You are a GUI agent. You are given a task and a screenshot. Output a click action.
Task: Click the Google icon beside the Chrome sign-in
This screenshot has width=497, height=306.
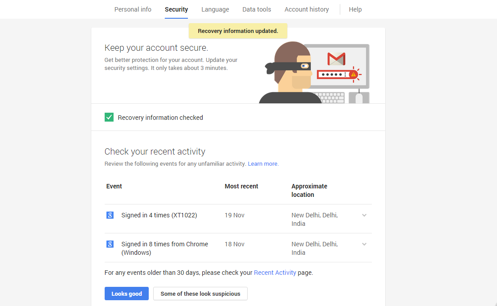click(110, 244)
